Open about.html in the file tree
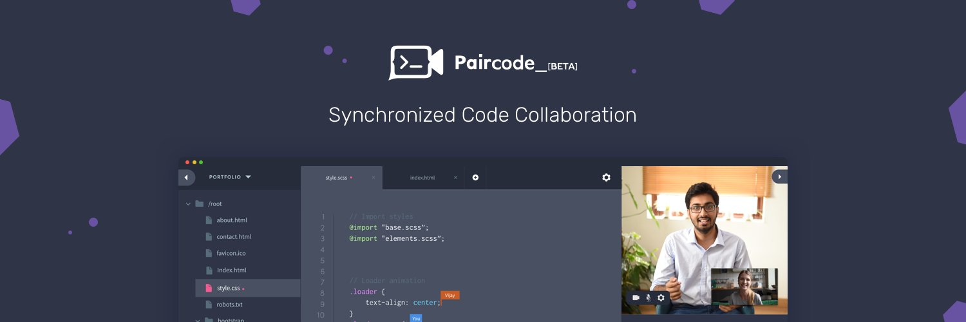966x322 pixels. coord(232,220)
